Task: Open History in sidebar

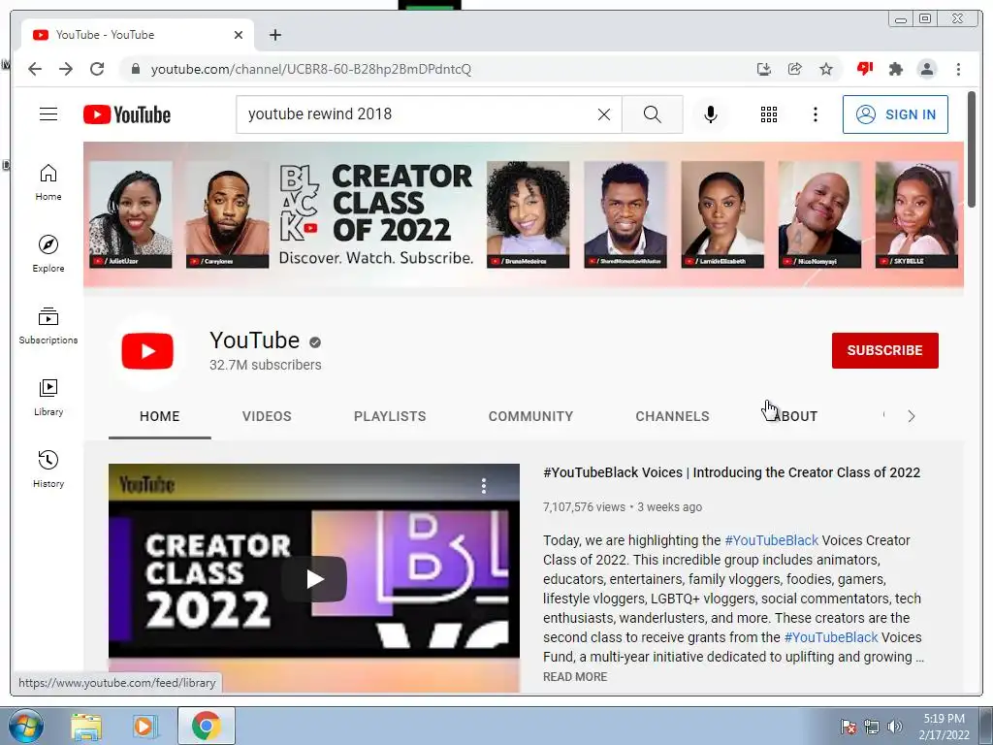Action: pyautogui.click(x=48, y=469)
